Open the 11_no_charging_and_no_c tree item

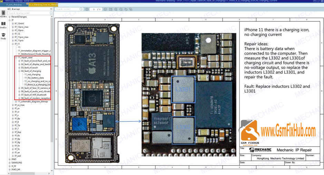[37, 81]
